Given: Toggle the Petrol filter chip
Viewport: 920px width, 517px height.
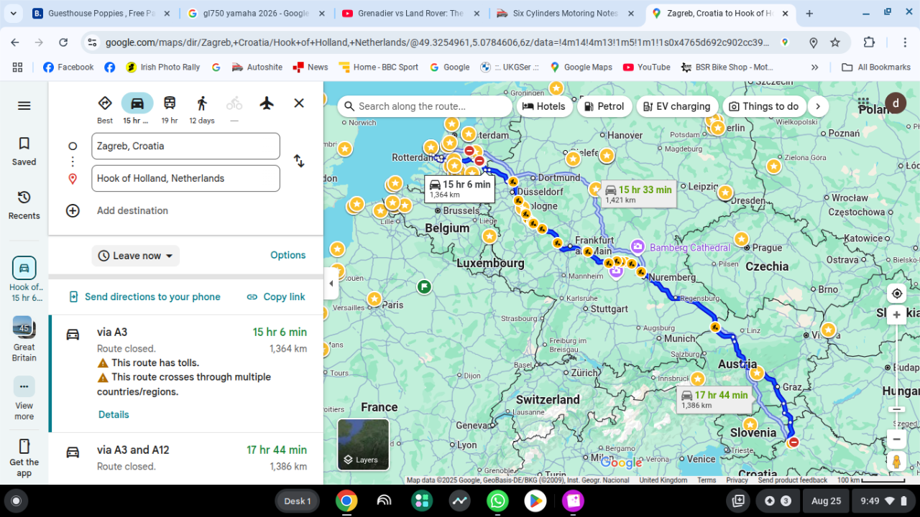Looking at the screenshot, I should pos(602,106).
